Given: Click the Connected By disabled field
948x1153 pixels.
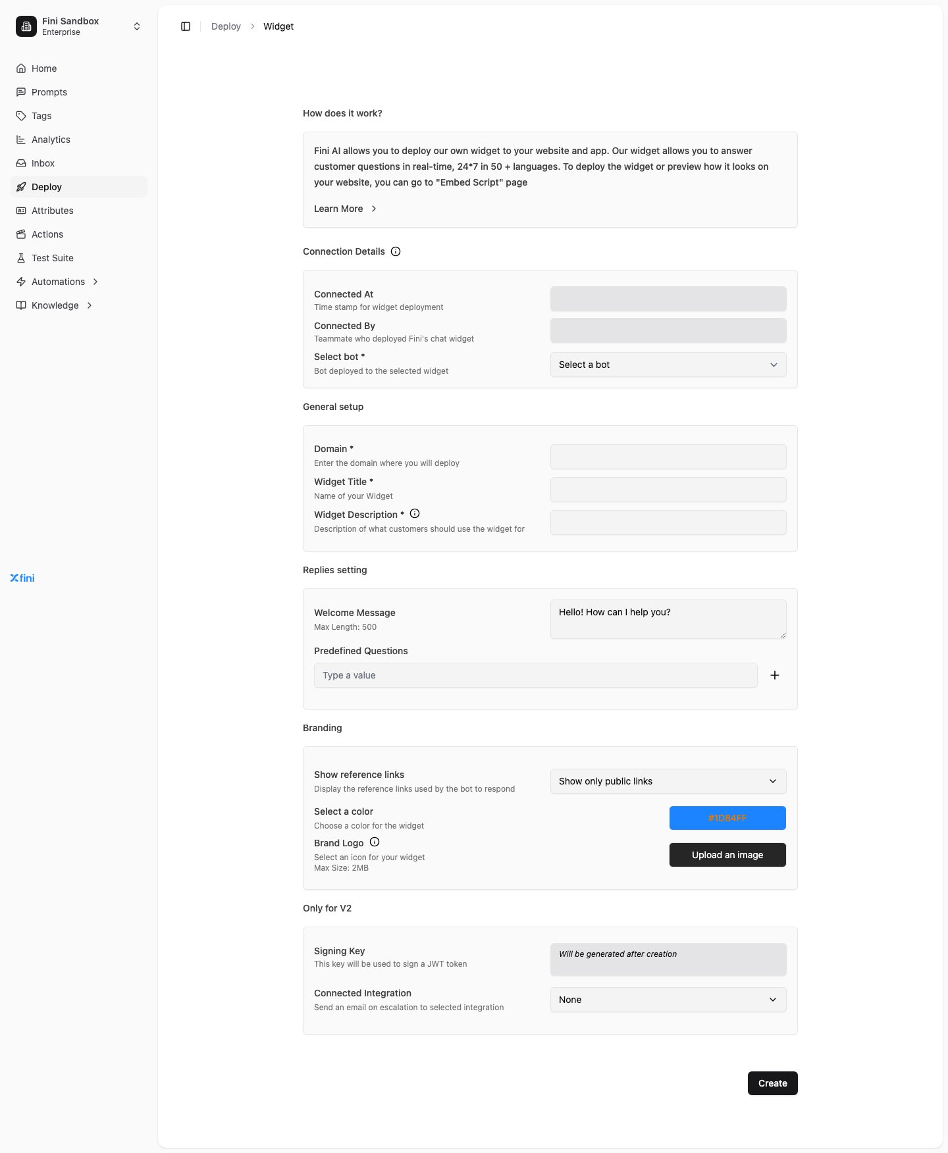Looking at the screenshot, I should click(x=668, y=330).
